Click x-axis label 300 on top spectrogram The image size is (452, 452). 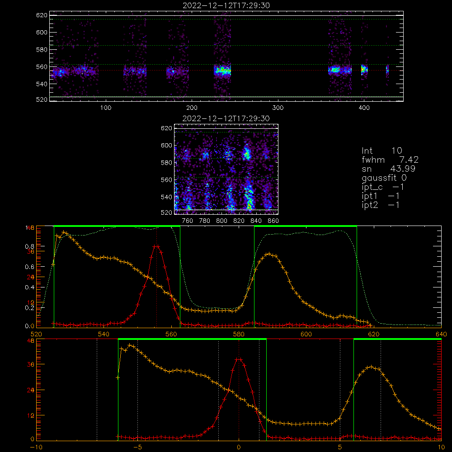(278, 108)
